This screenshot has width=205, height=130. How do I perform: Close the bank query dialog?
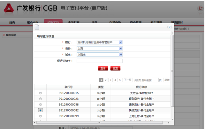170,27
